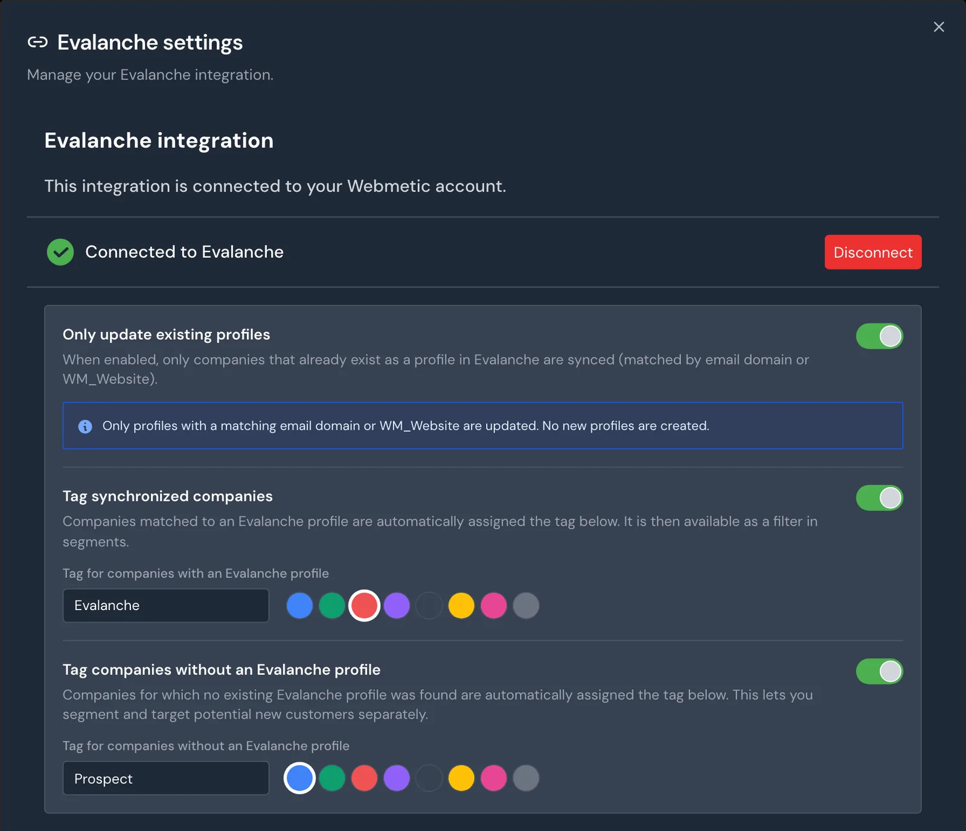Pick yellow color for Prospect tag

pos(461,778)
